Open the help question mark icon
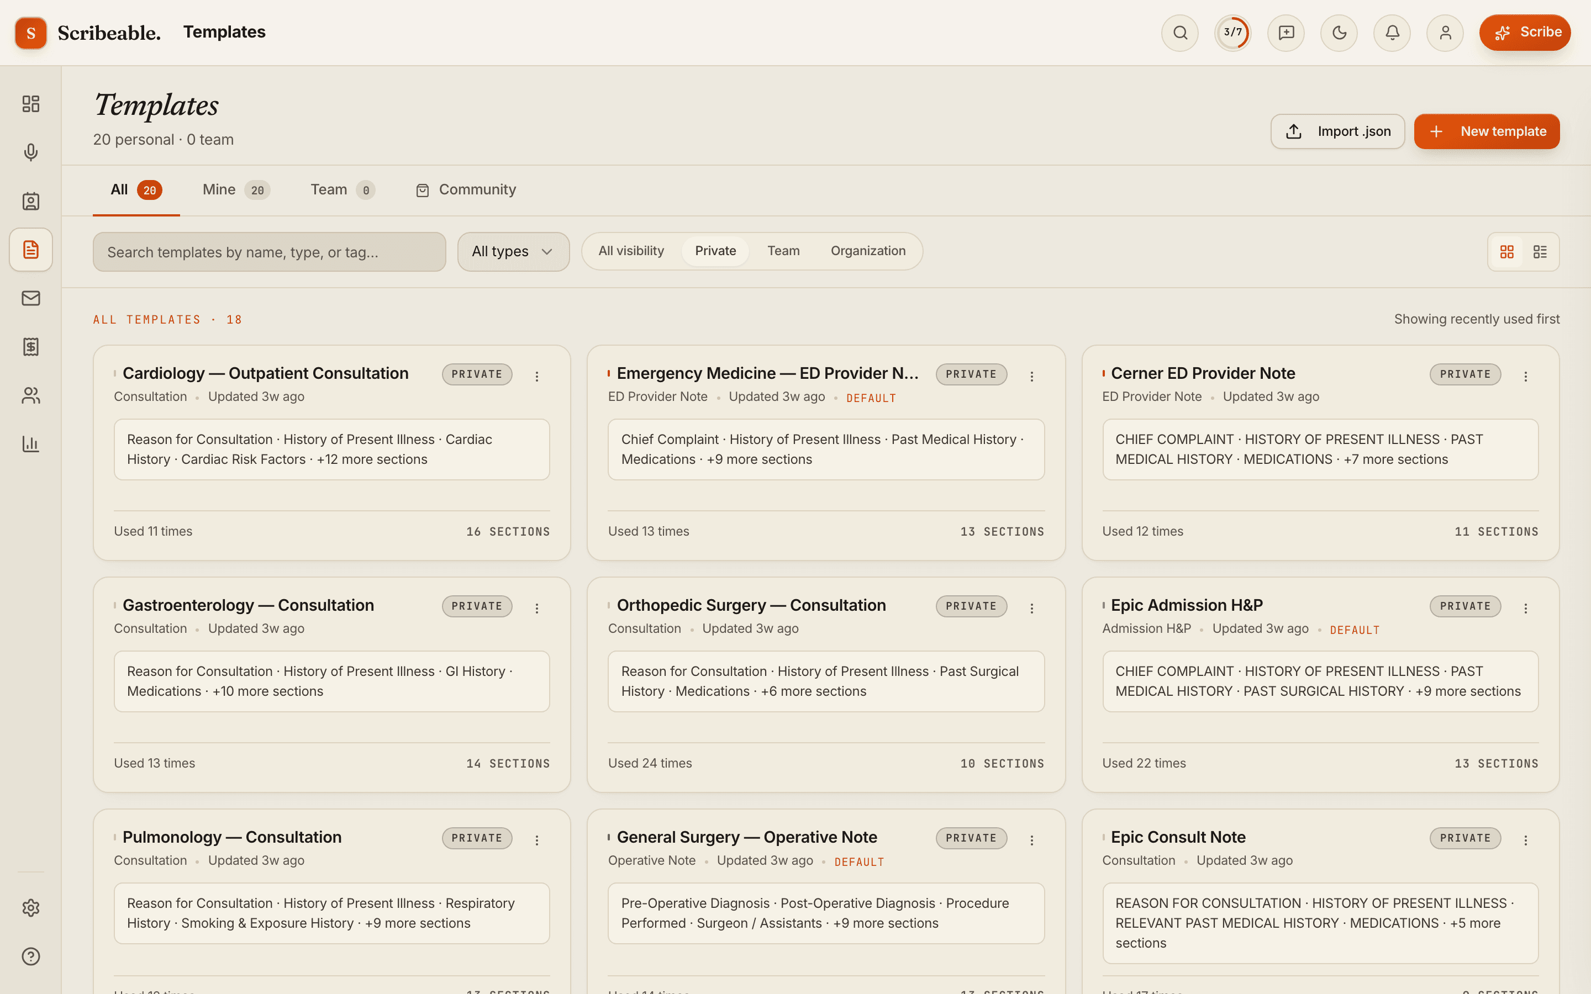 pyautogui.click(x=31, y=956)
